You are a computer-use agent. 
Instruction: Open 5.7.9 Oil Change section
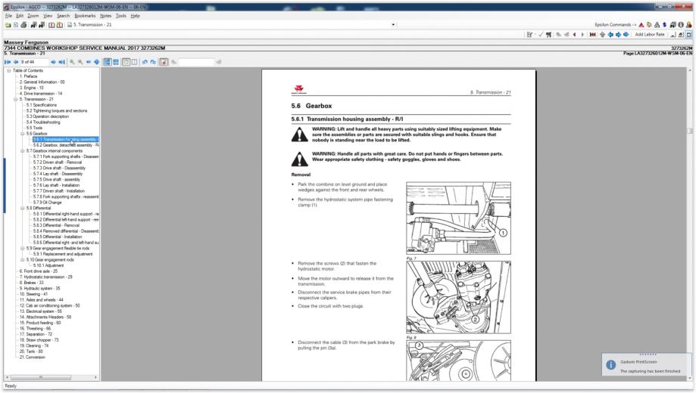click(x=48, y=203)
